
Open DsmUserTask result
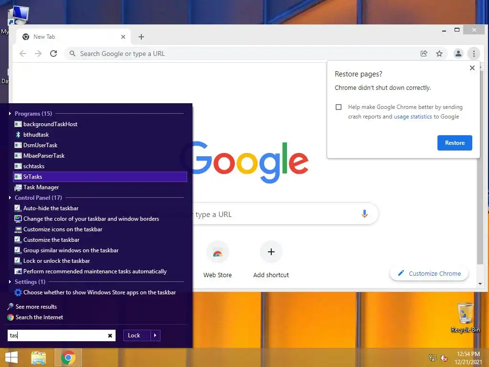(100, 145)
